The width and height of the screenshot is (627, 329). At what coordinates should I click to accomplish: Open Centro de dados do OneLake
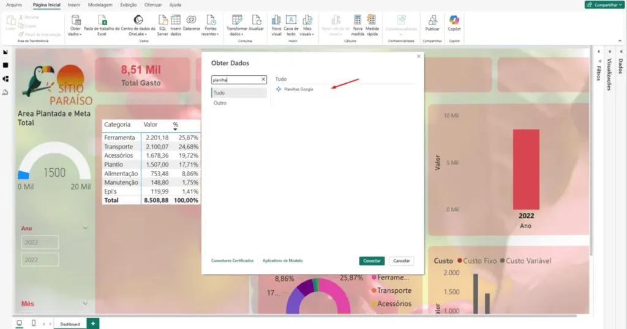(138, 25)
